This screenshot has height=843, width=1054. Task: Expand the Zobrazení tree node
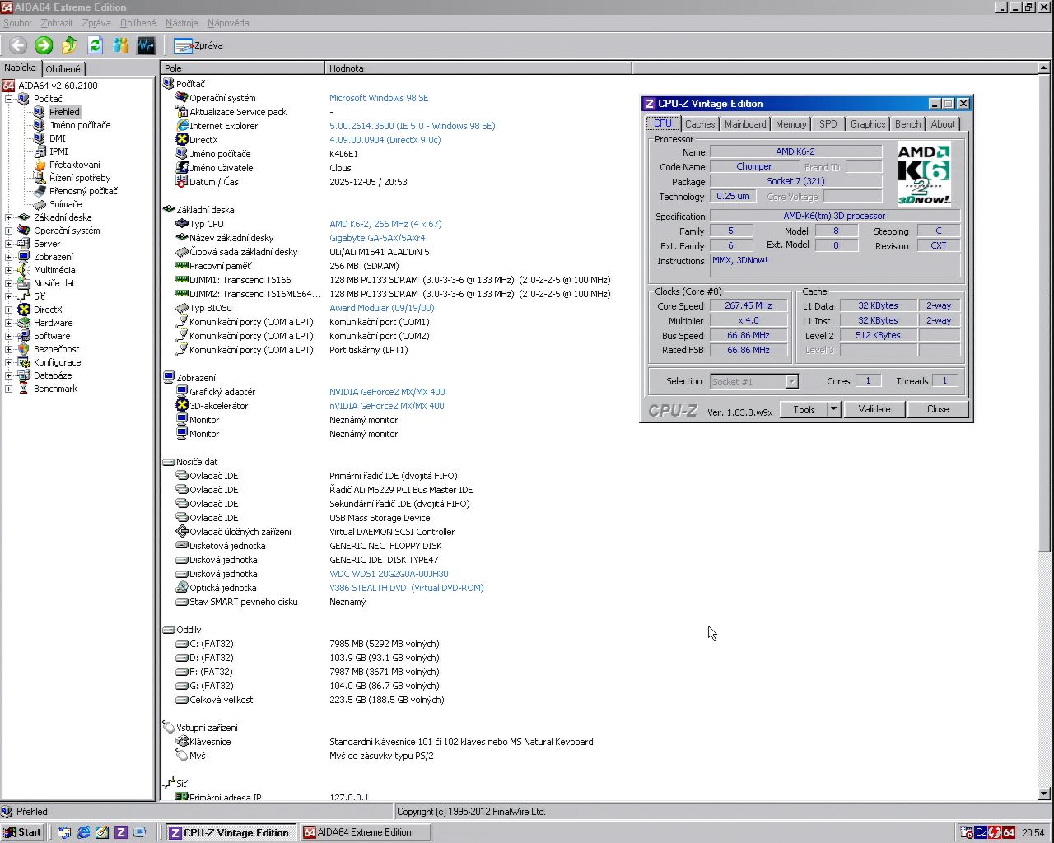coord(9,257)
